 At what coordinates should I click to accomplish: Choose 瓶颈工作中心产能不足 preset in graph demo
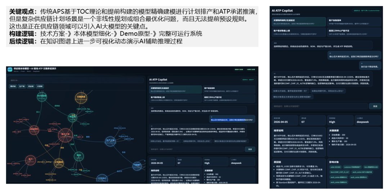point(229,98)
